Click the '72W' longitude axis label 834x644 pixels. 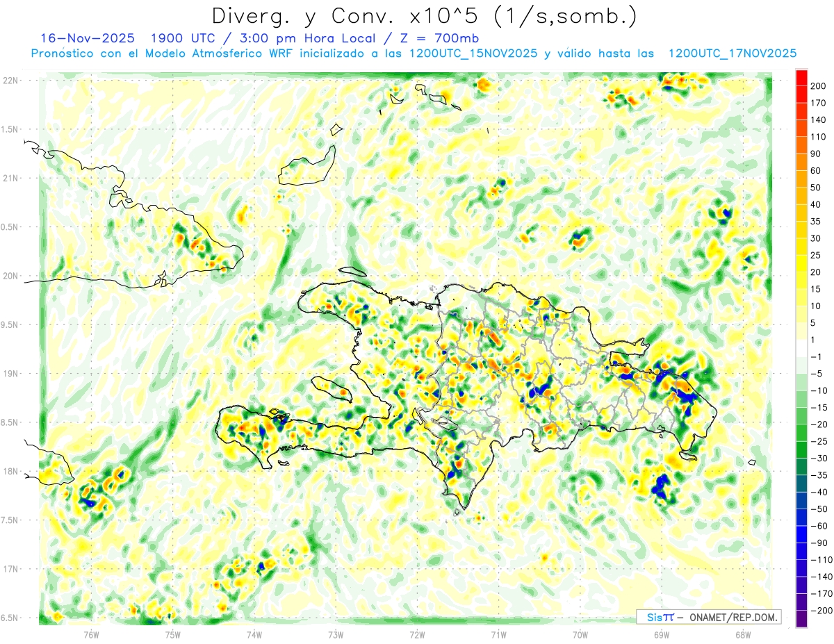pyautogui.click(x=417, y=634)
